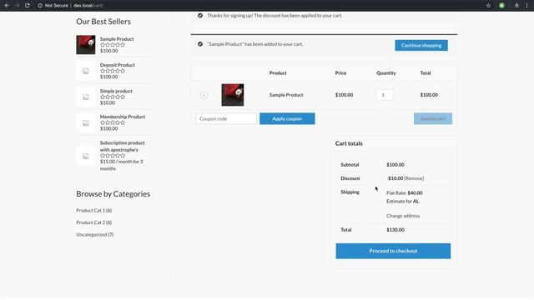Click the star rating under Membership Product
Screen dimensions: 534x300
tap(113, 122)
